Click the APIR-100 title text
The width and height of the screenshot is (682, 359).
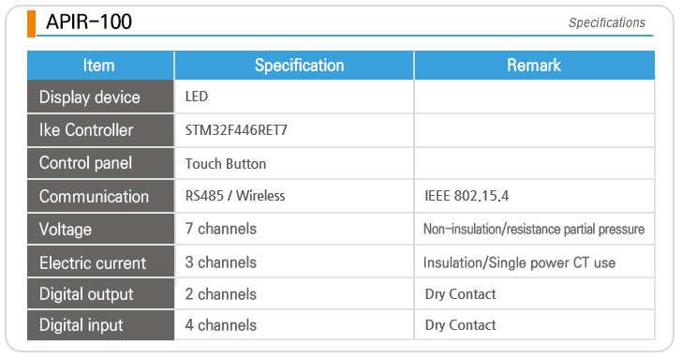tap(89, 22)
